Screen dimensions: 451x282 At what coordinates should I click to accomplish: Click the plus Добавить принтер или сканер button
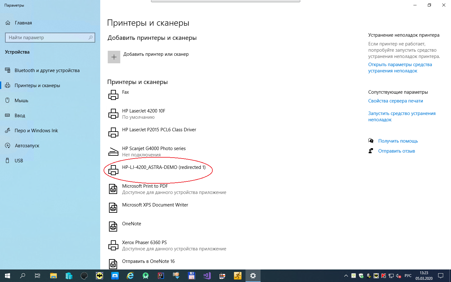point(114,57)
